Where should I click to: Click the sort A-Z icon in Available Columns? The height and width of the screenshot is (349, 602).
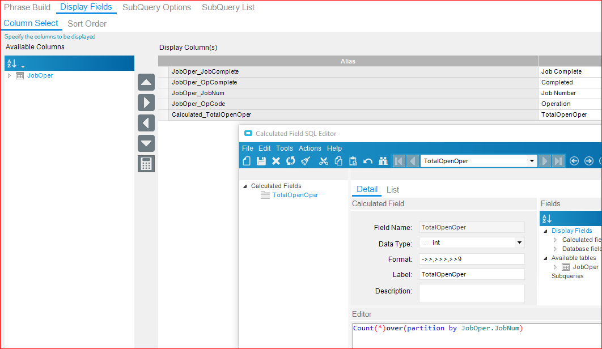coord(11,63)
